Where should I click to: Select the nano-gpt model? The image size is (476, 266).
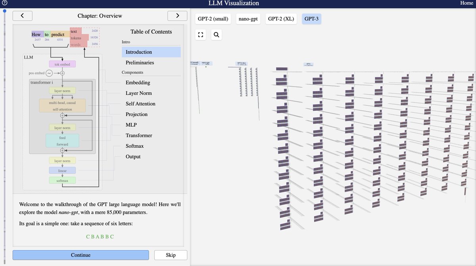tap(248, 19)
